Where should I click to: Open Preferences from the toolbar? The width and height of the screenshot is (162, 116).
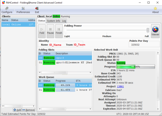tap(23, 10)
